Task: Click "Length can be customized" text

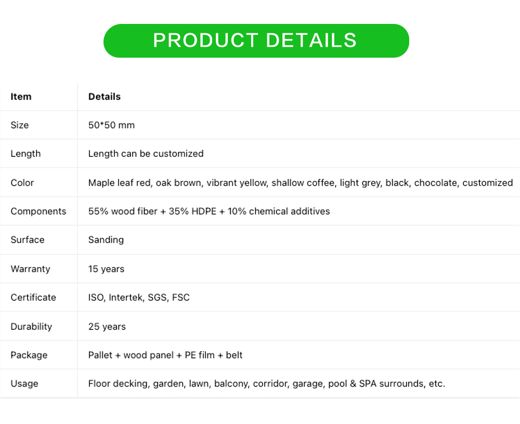Action: [146, 154]
